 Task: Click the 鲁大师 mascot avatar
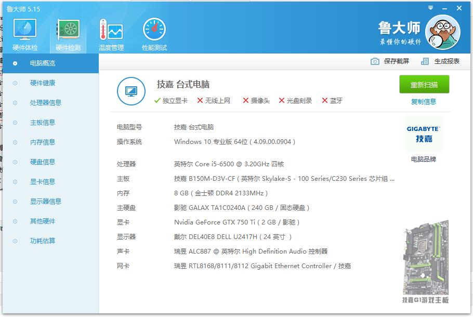442,32
